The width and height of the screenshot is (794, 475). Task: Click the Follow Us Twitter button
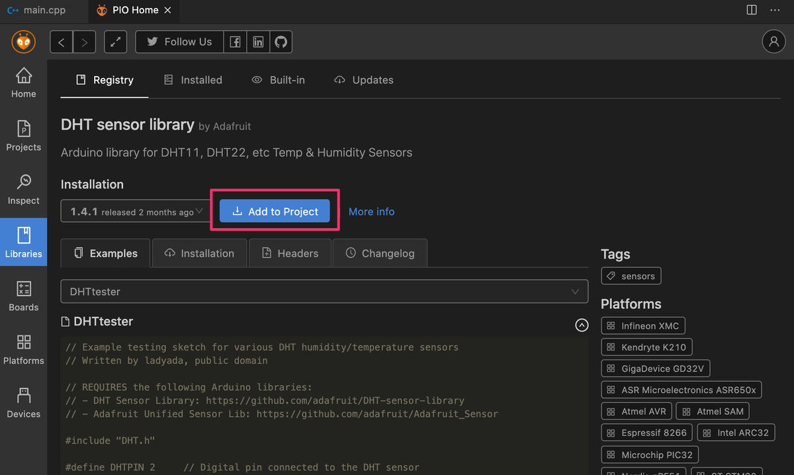pyautogui.click(x=179, y=42)
